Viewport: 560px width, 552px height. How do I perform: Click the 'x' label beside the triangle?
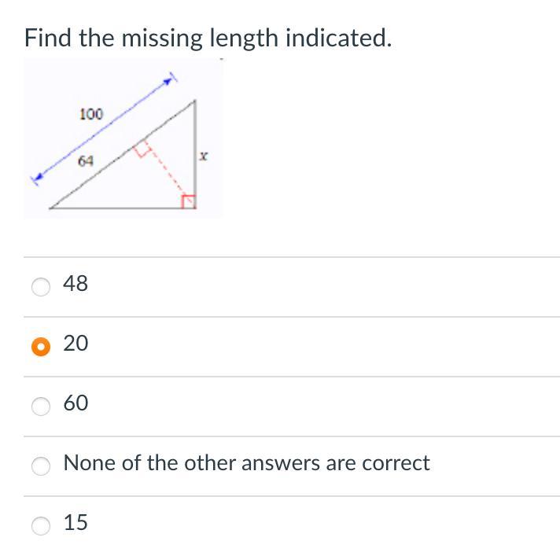(204, 158)
